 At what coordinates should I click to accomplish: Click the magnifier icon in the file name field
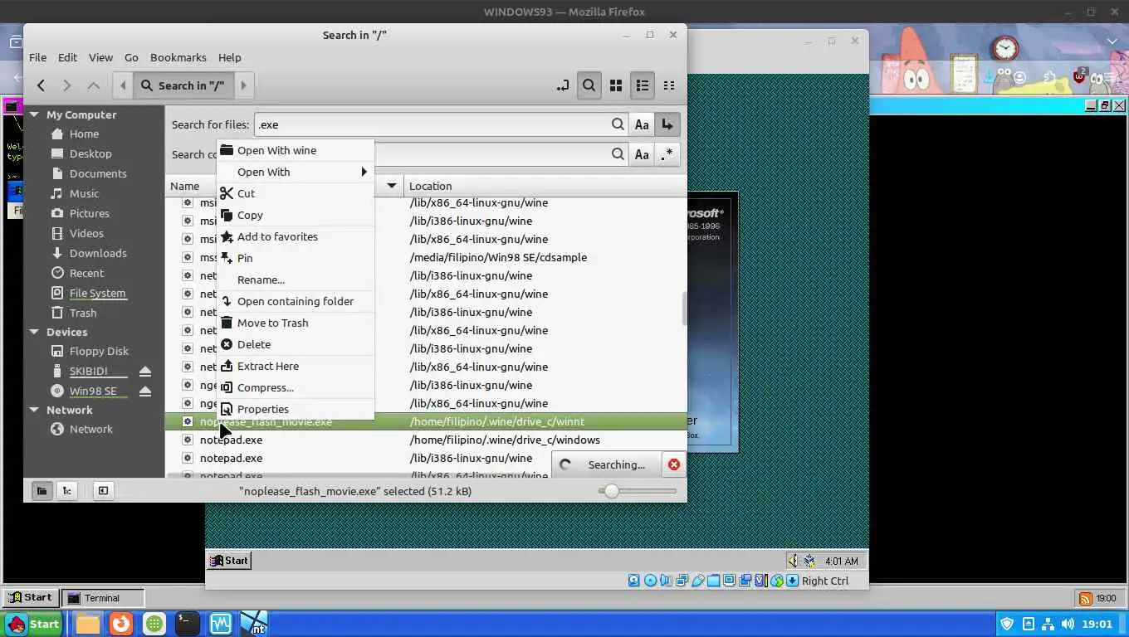pos(618,124)
